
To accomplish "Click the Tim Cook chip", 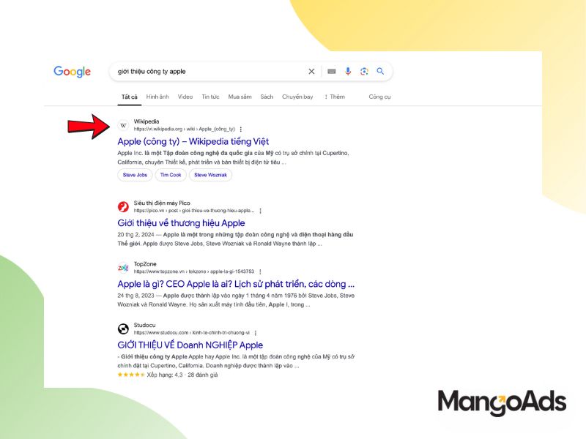I will (171, 175).
